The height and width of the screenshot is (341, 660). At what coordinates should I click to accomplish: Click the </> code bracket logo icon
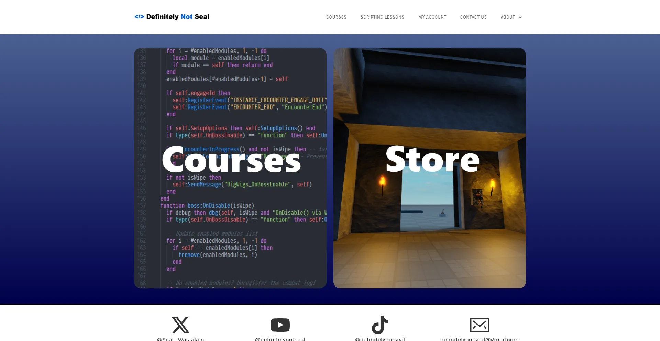click(139, 17)
